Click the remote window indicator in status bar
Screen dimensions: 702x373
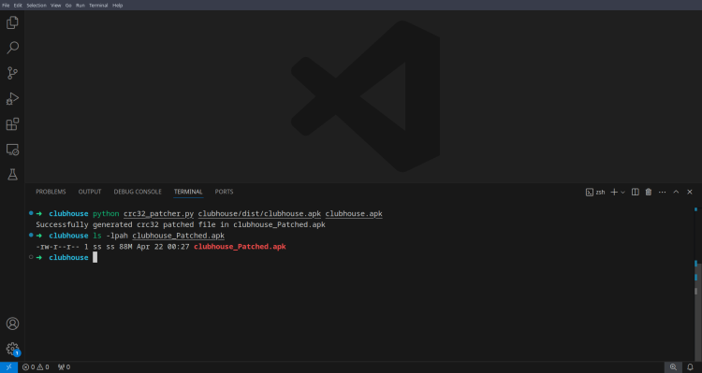[8, 367]
